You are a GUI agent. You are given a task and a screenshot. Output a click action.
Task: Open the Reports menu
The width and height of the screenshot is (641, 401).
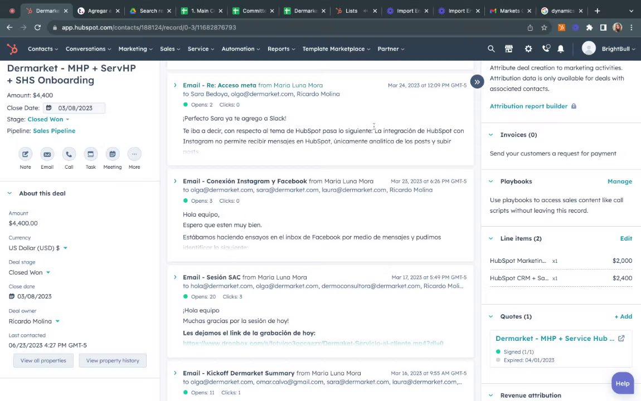281,49
